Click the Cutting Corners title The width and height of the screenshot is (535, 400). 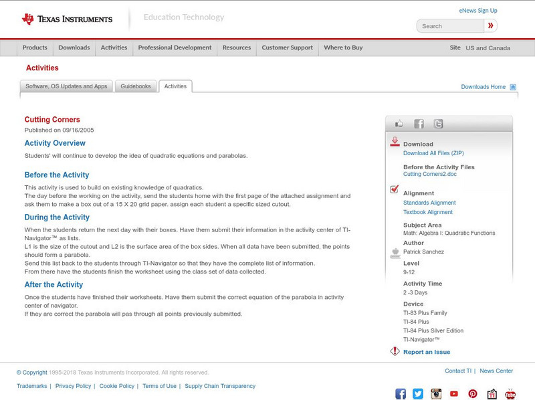click(x=52, y=120)
